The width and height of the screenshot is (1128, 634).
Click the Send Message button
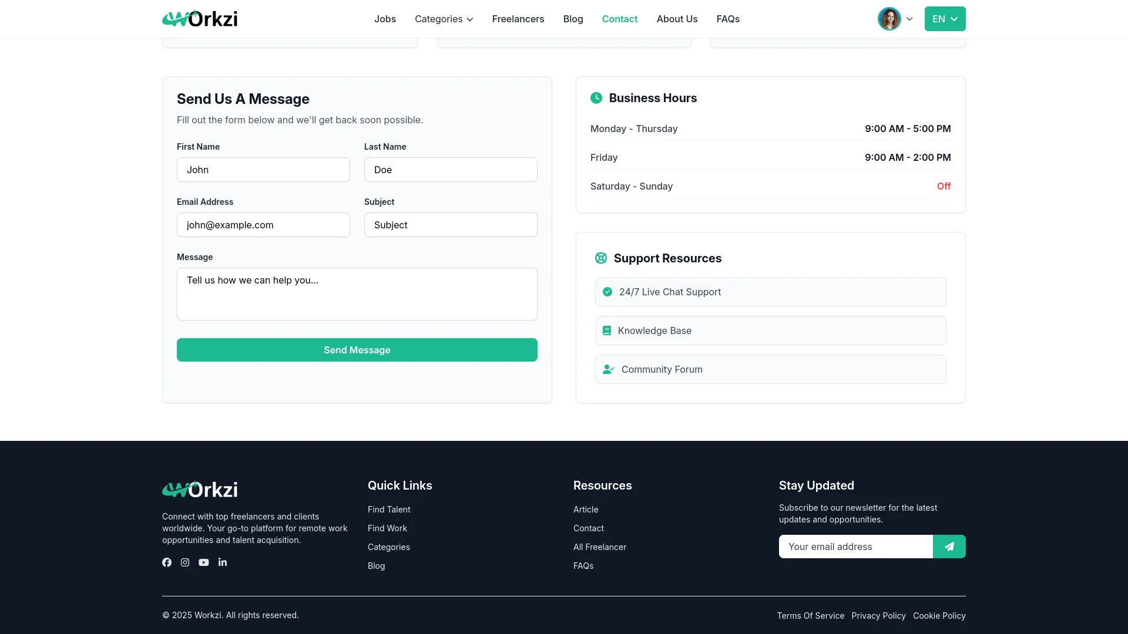click(357, 350)
